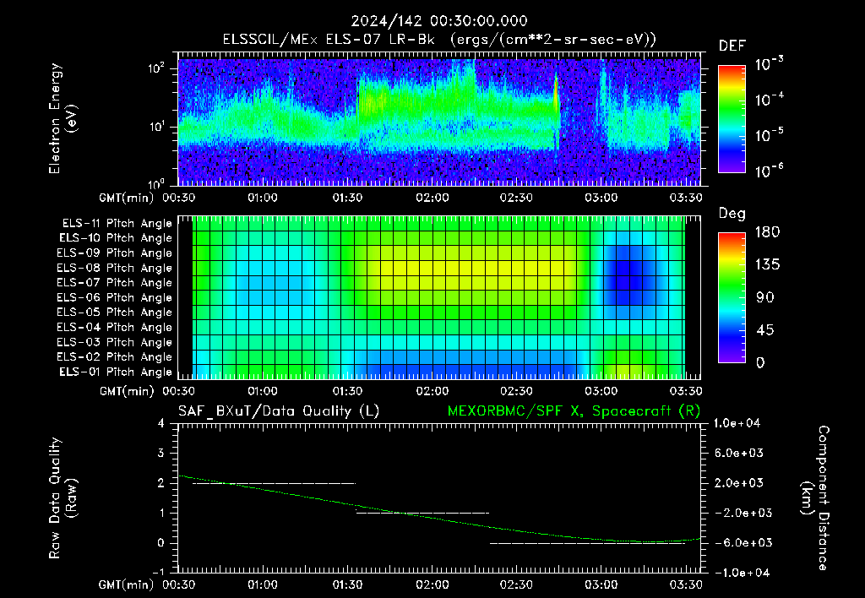Screen dimensions: 865x598
Task: Click the "DEF" color bar label
Action: (732, 46)
